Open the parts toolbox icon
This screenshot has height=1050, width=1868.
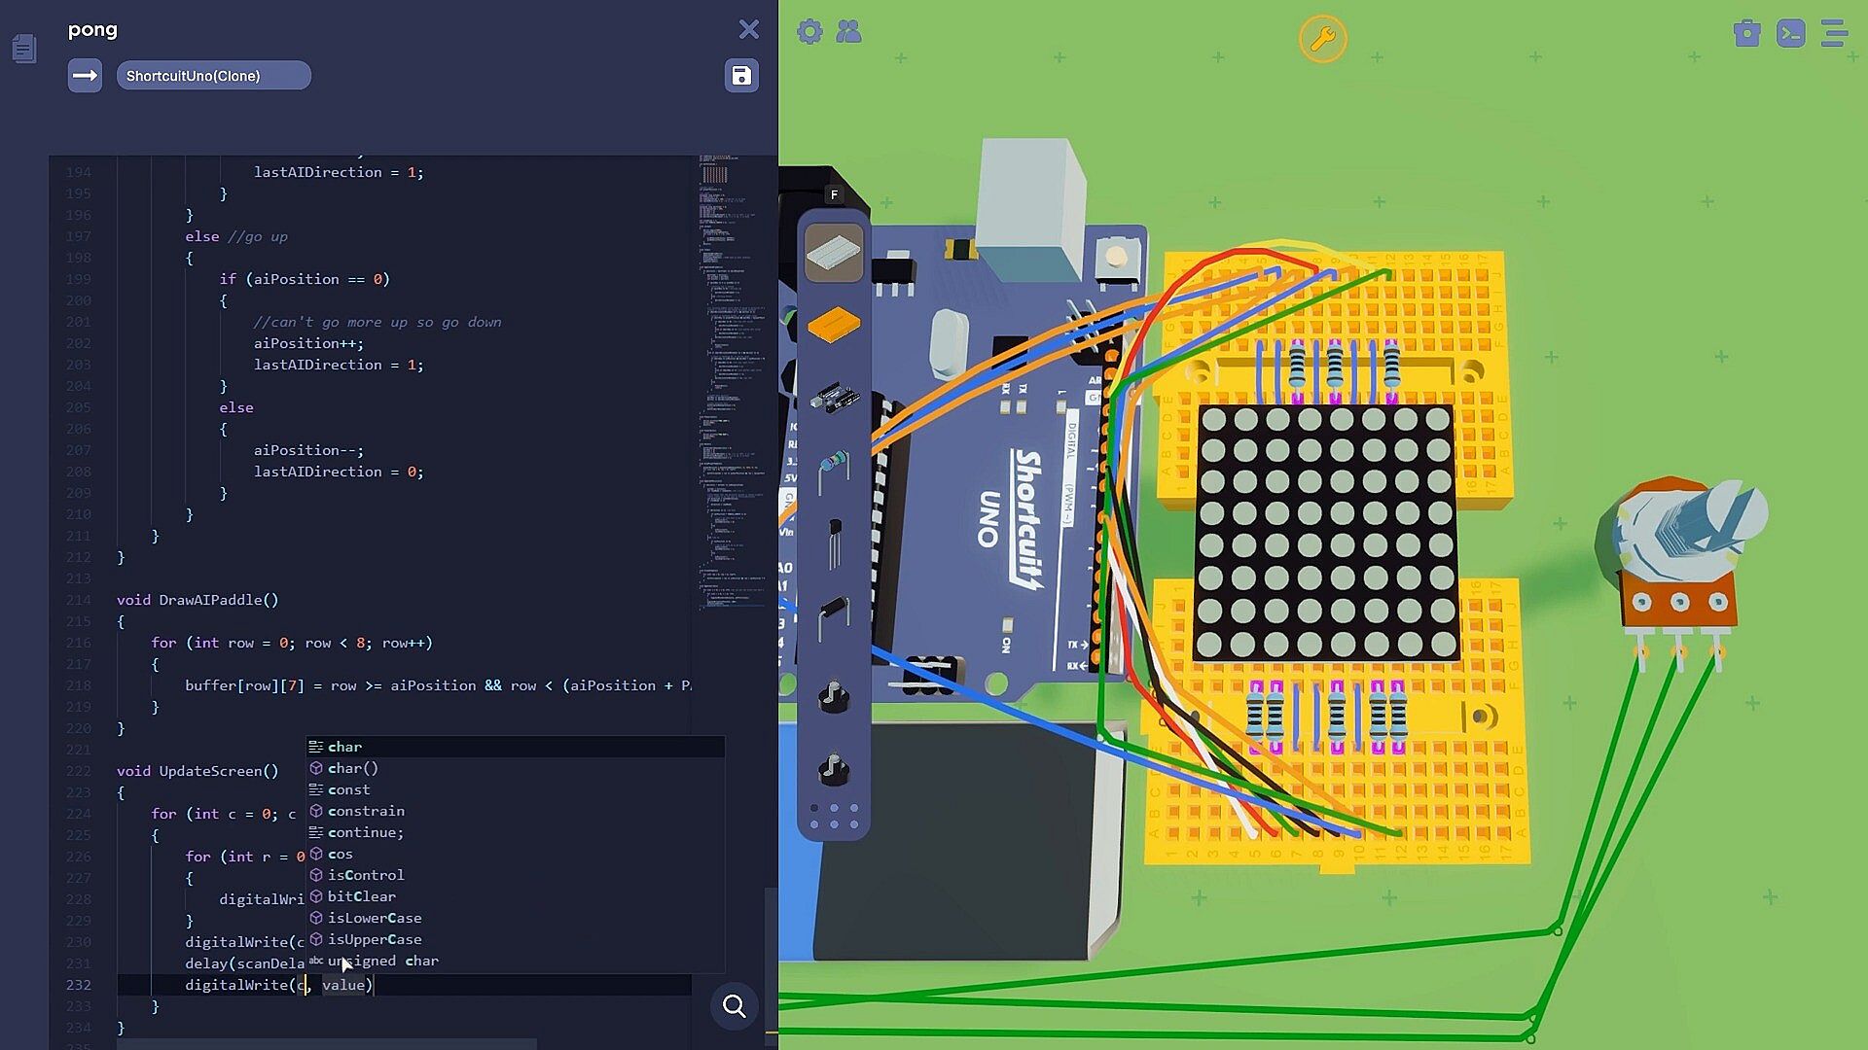pyautogui.click(x=1746, y=34)
